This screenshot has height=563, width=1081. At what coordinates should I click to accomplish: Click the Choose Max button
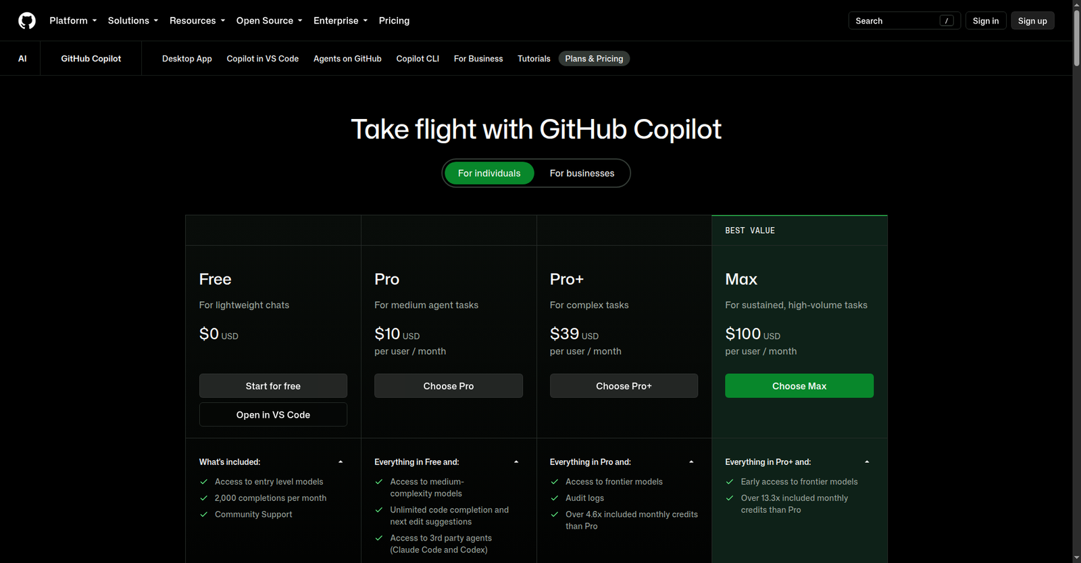click(x=799, y=386)
